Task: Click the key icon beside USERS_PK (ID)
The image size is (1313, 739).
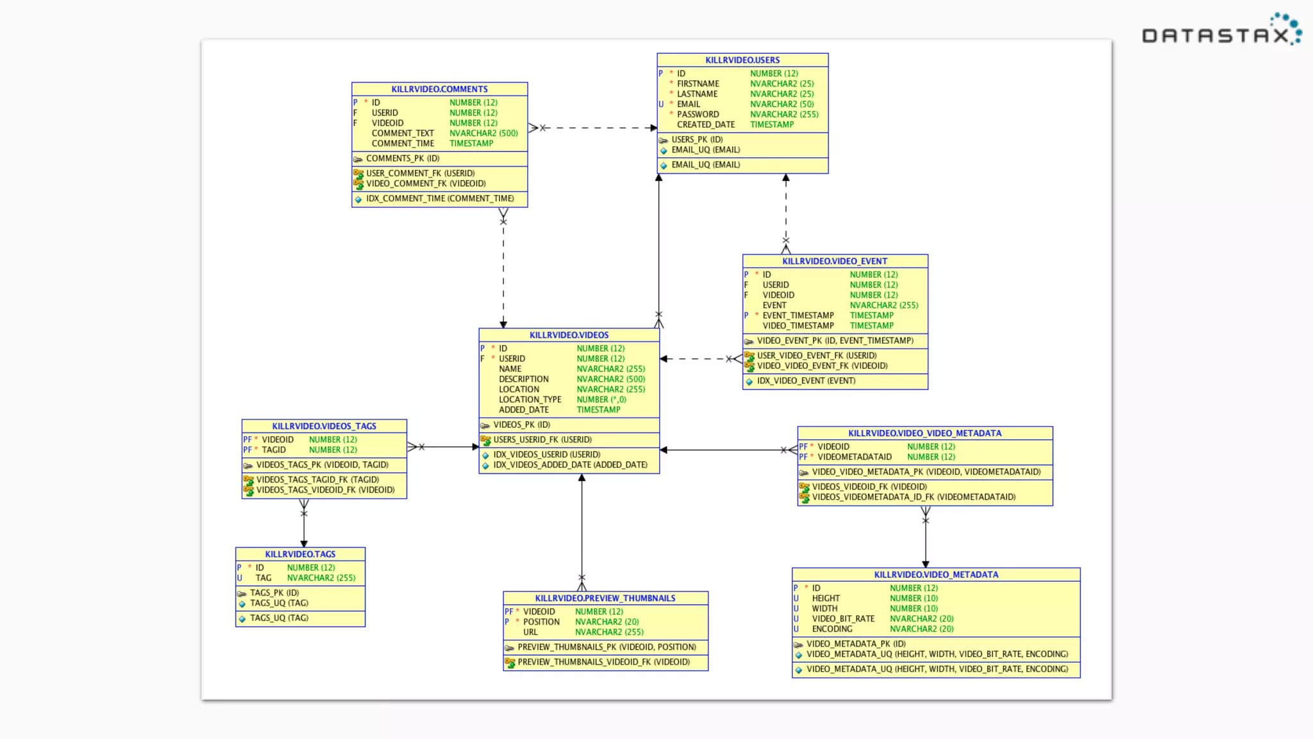Action: point(664,140)
